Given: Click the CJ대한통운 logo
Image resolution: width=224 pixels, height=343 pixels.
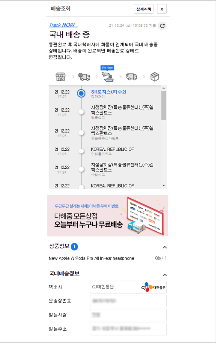Looking at the screenshot, I should click(x=153, y=287).
